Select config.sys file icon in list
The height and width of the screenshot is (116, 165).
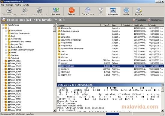click(x=59, y=69)
